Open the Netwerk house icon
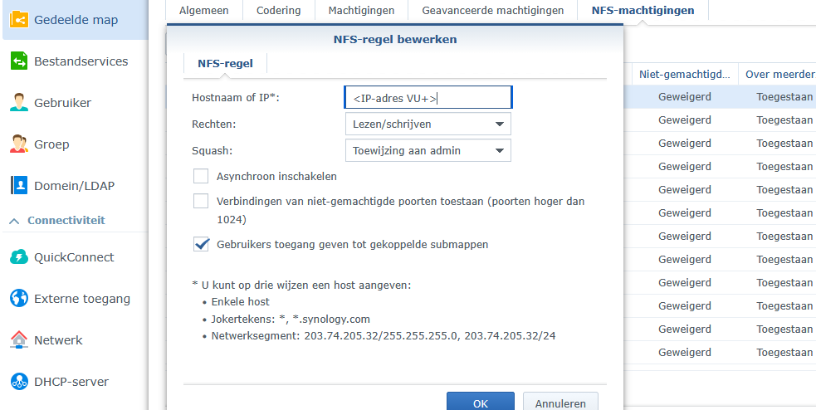The width and height of the screenshot is (816, 410). 19,340
